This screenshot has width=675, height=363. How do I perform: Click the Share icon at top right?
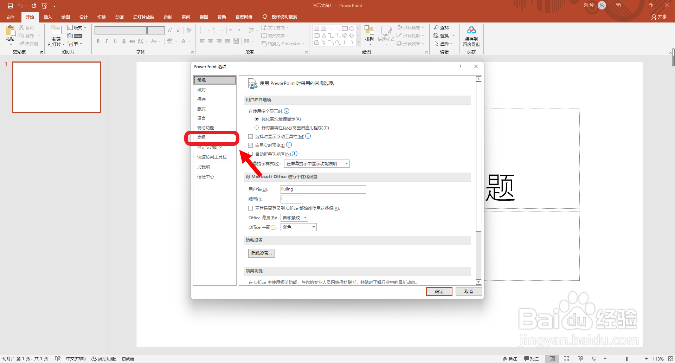click(x=658, y=17)
